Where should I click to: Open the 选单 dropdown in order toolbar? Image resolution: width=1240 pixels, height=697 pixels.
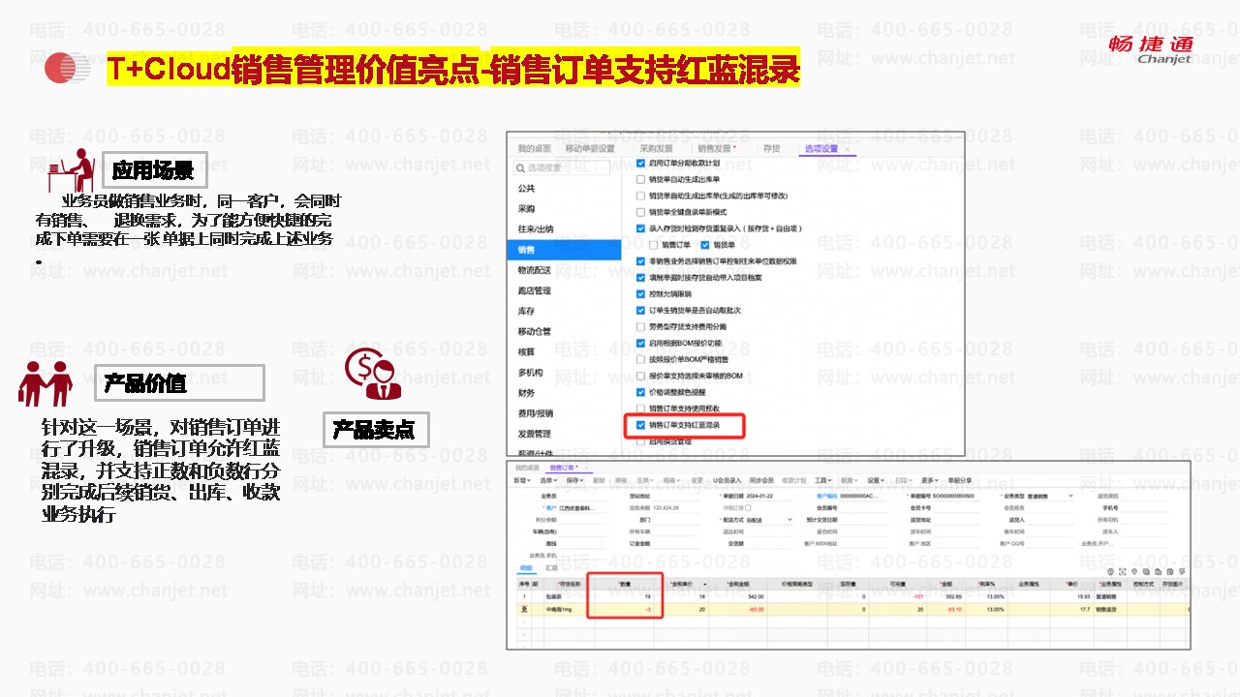[x=549, y=480]
